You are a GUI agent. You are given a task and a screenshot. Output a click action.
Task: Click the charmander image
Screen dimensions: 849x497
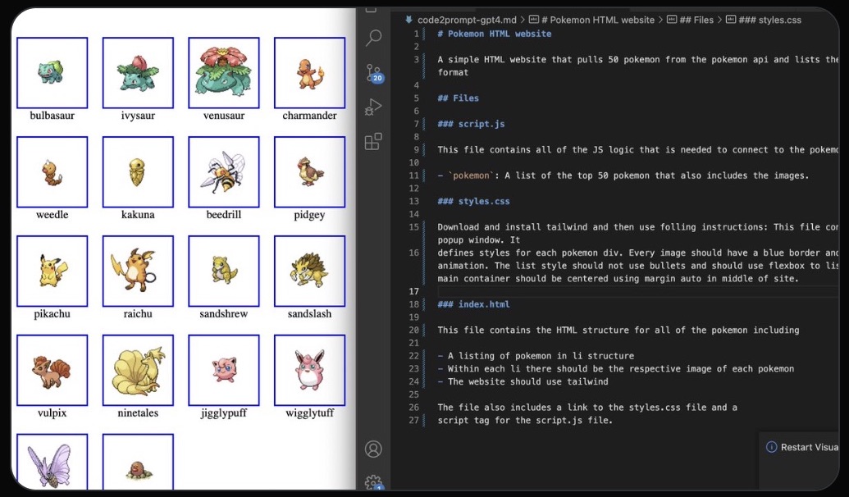(x=309, y=73)
